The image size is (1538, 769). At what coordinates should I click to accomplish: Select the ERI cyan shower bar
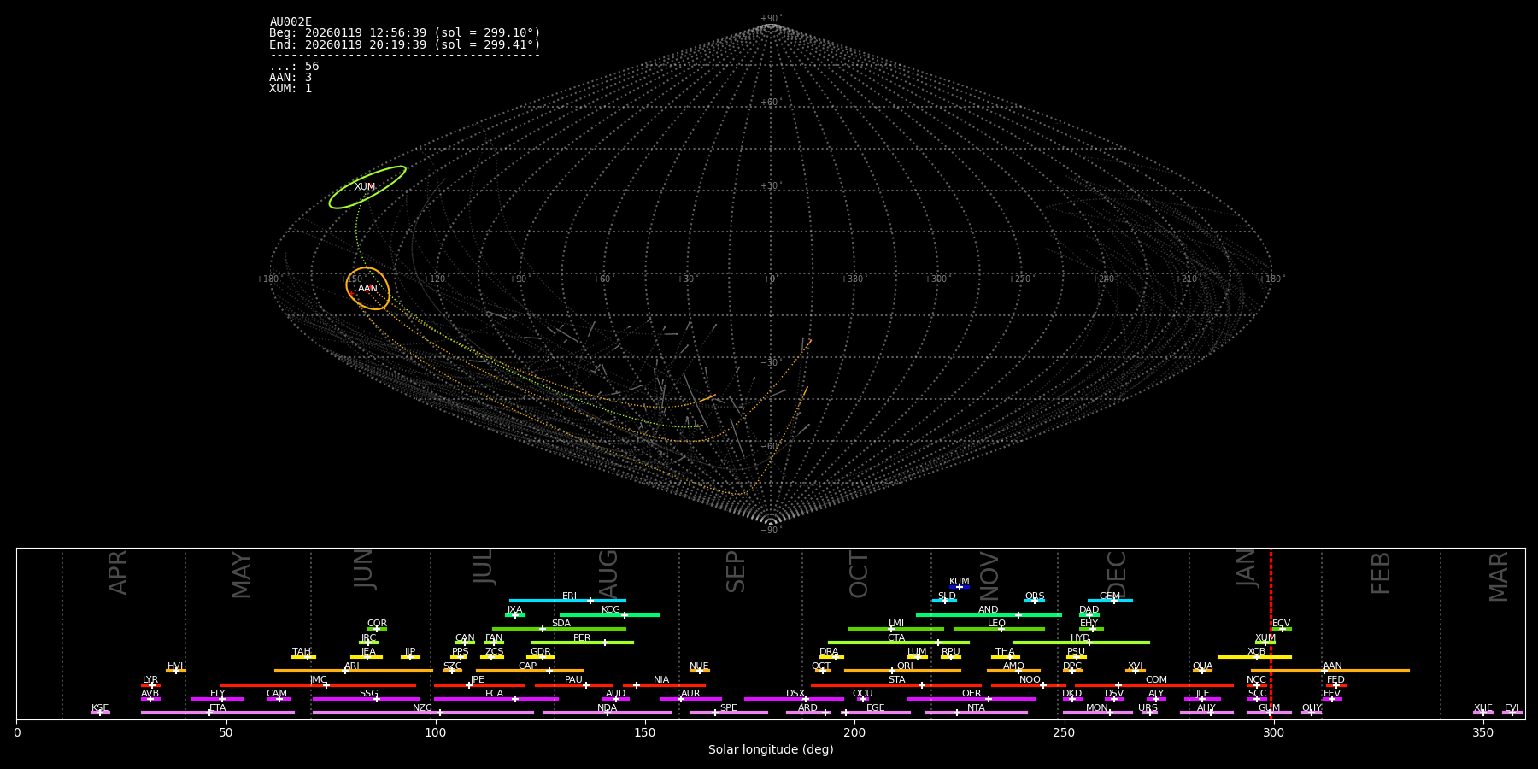click(x=567, y=601)
